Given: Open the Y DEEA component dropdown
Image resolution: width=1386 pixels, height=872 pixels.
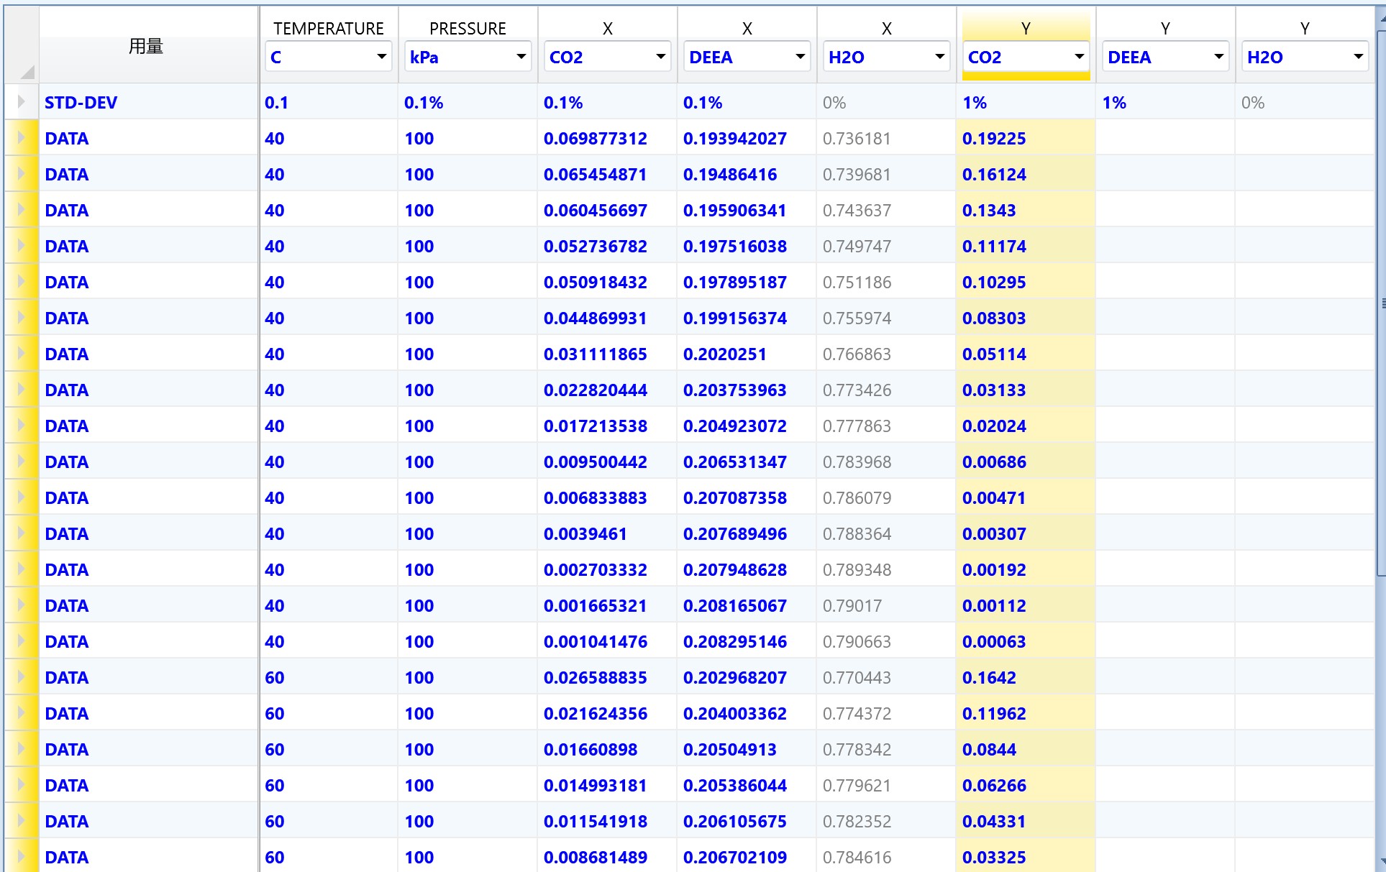Looking at the screenshot, I should click(x=1218, y=57).
